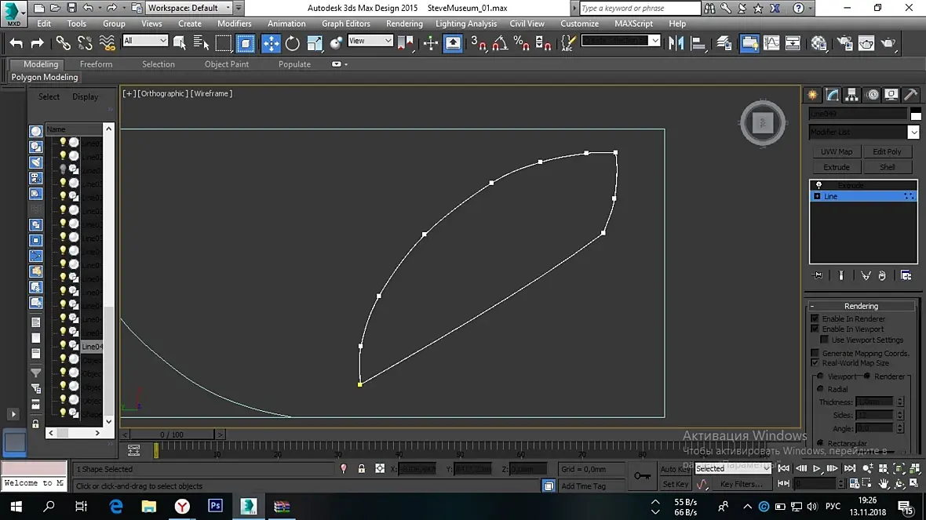Select the Move transform tool
926x520 pixels.
coord(271,43)
